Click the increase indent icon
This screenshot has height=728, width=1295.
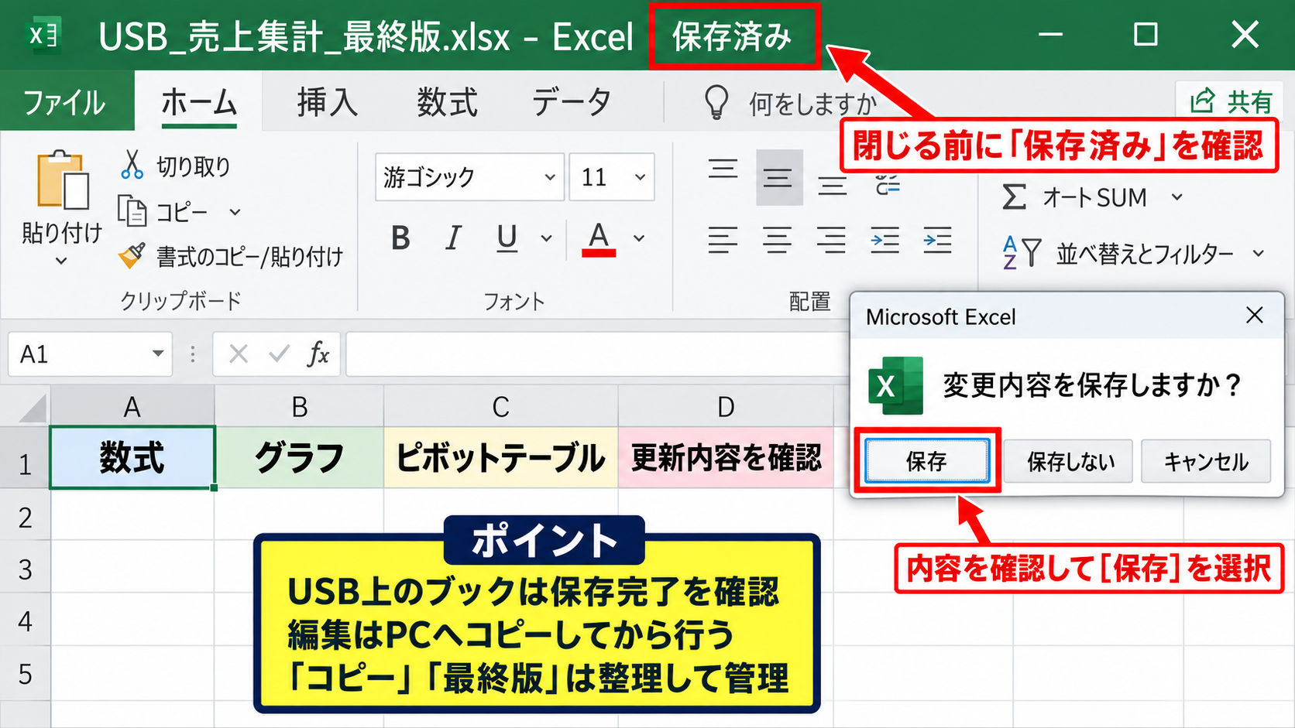point(937,241)
